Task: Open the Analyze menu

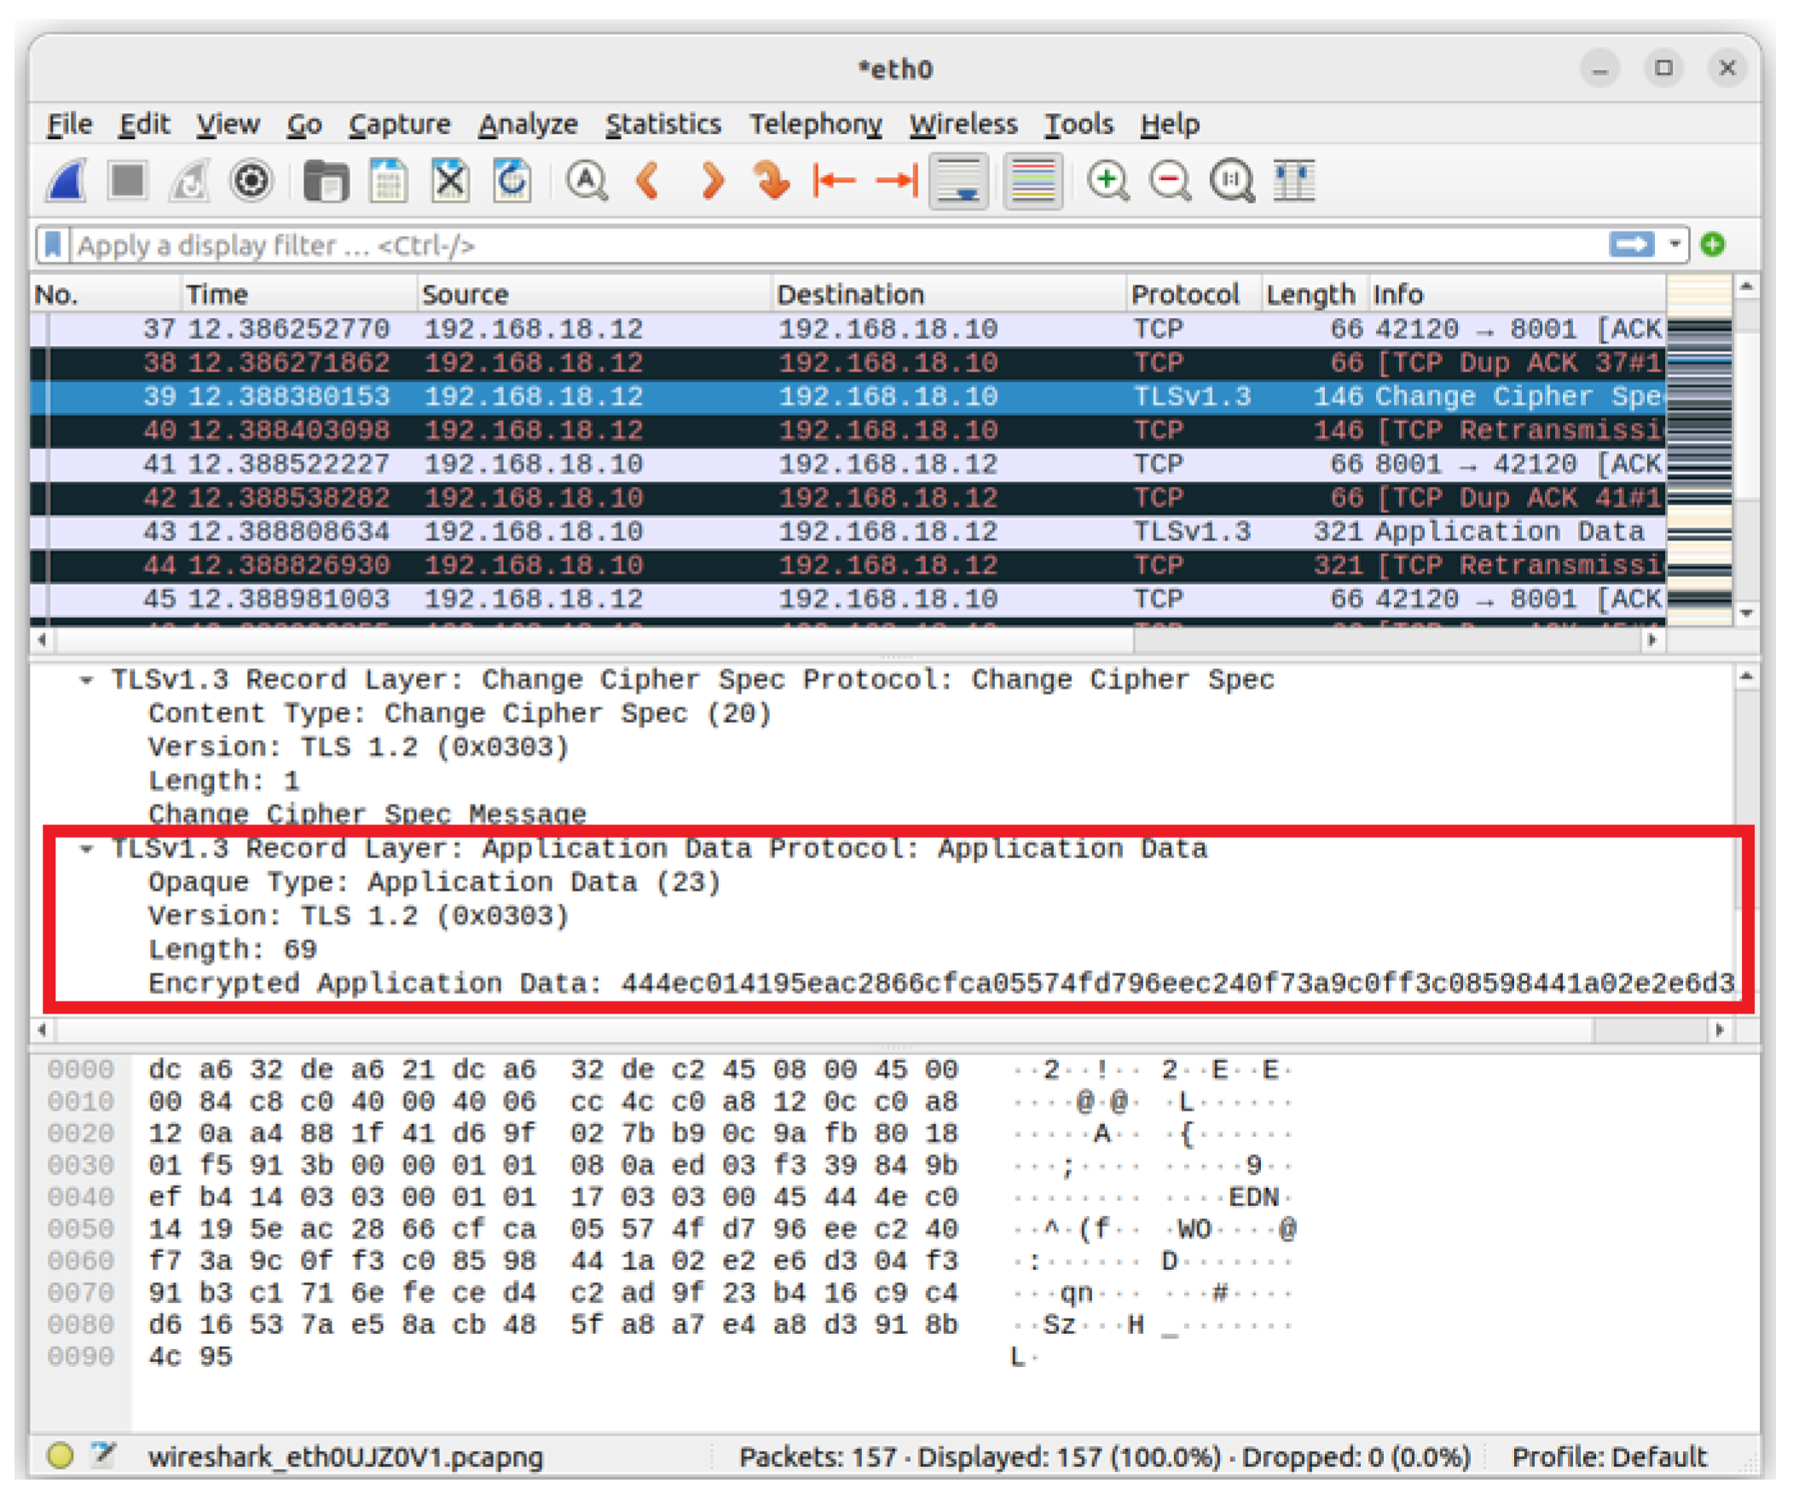Action: 528,124
